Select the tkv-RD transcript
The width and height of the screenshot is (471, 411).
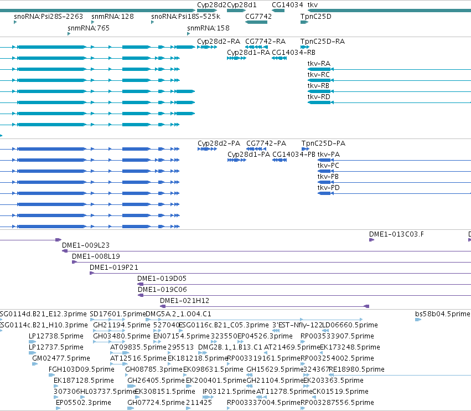(389, 102)
